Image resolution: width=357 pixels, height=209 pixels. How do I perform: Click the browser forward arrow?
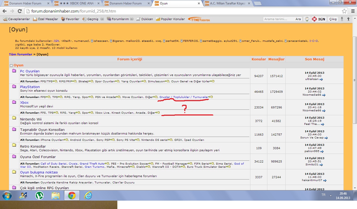[12, 11]
